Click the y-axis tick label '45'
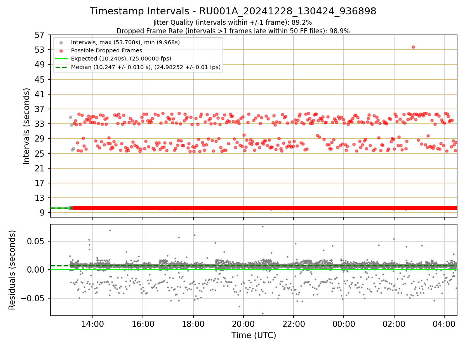Viewport: 466px width, 349px height. (40, 79)
